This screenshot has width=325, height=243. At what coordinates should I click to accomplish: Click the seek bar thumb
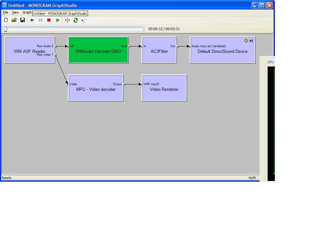[6, 29]
